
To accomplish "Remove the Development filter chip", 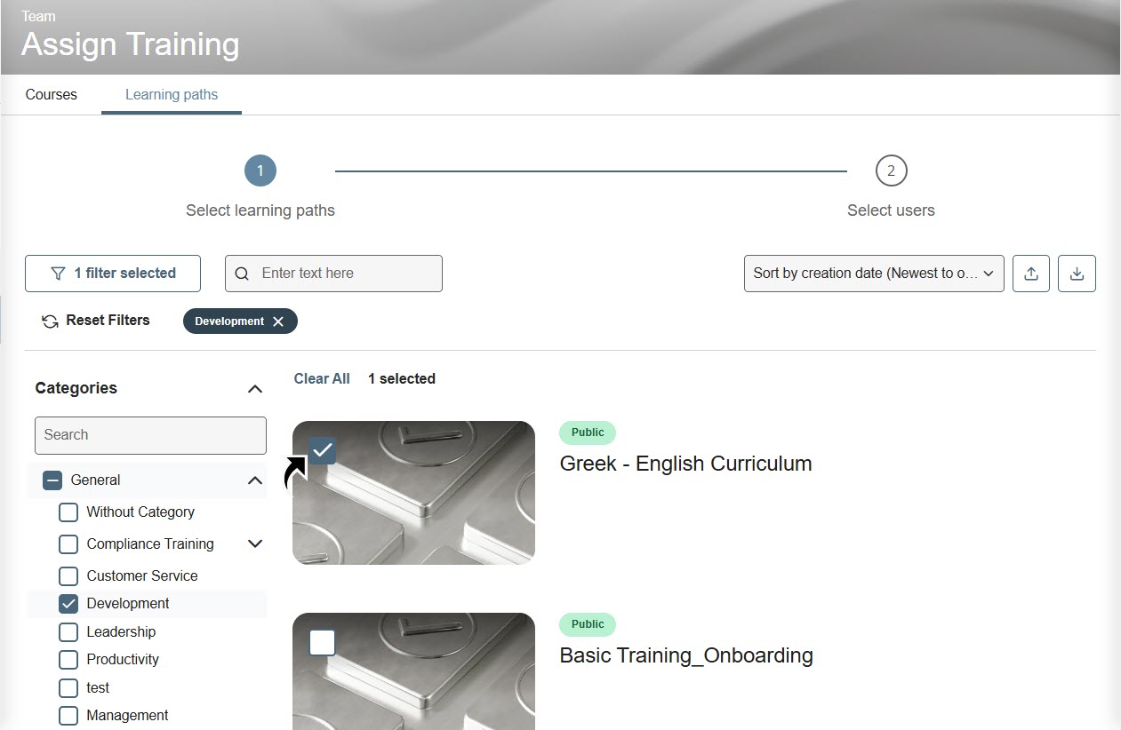I will pyautogui.click(x=278, y=321).
